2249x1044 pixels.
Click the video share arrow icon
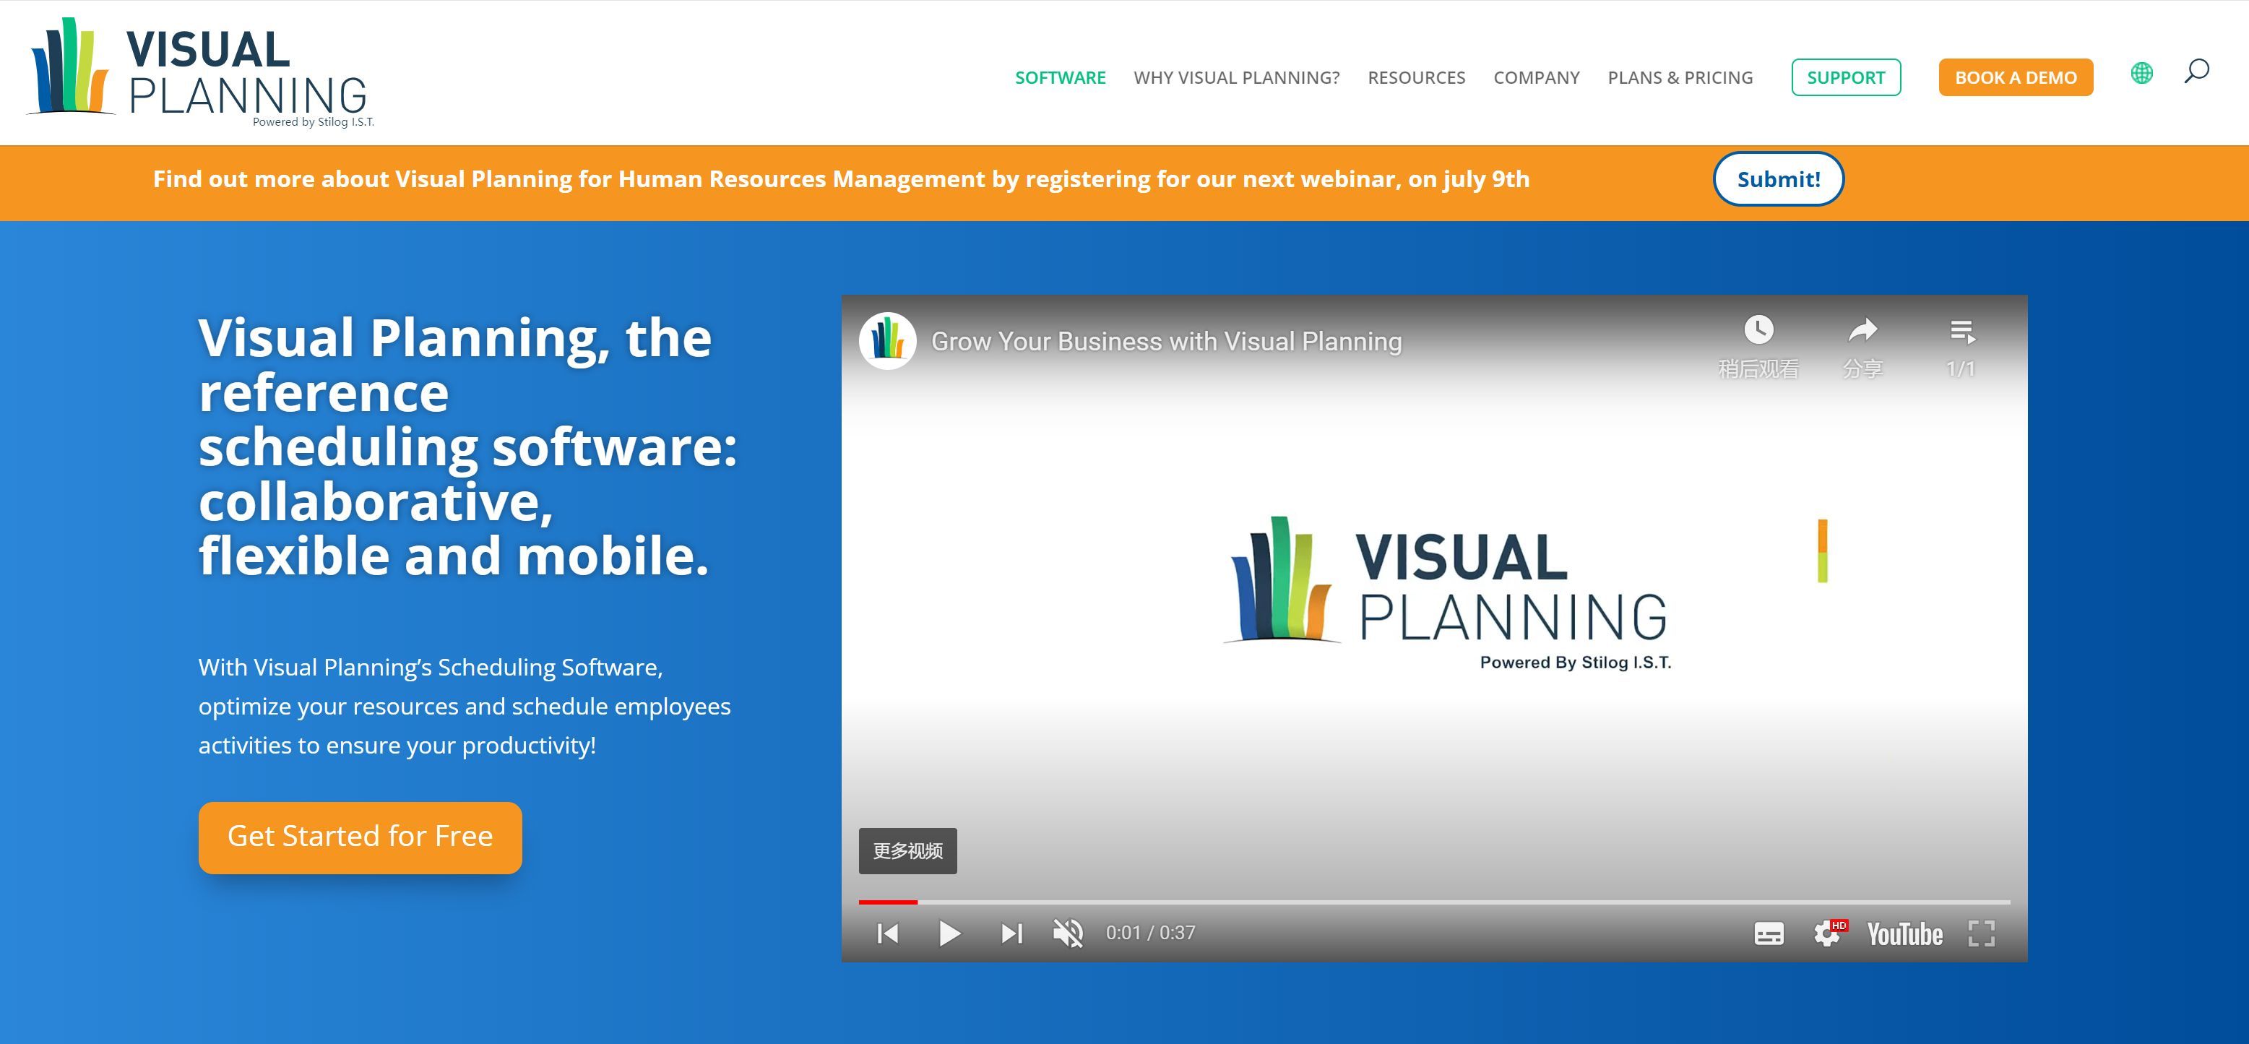(x=1862, y=330)
